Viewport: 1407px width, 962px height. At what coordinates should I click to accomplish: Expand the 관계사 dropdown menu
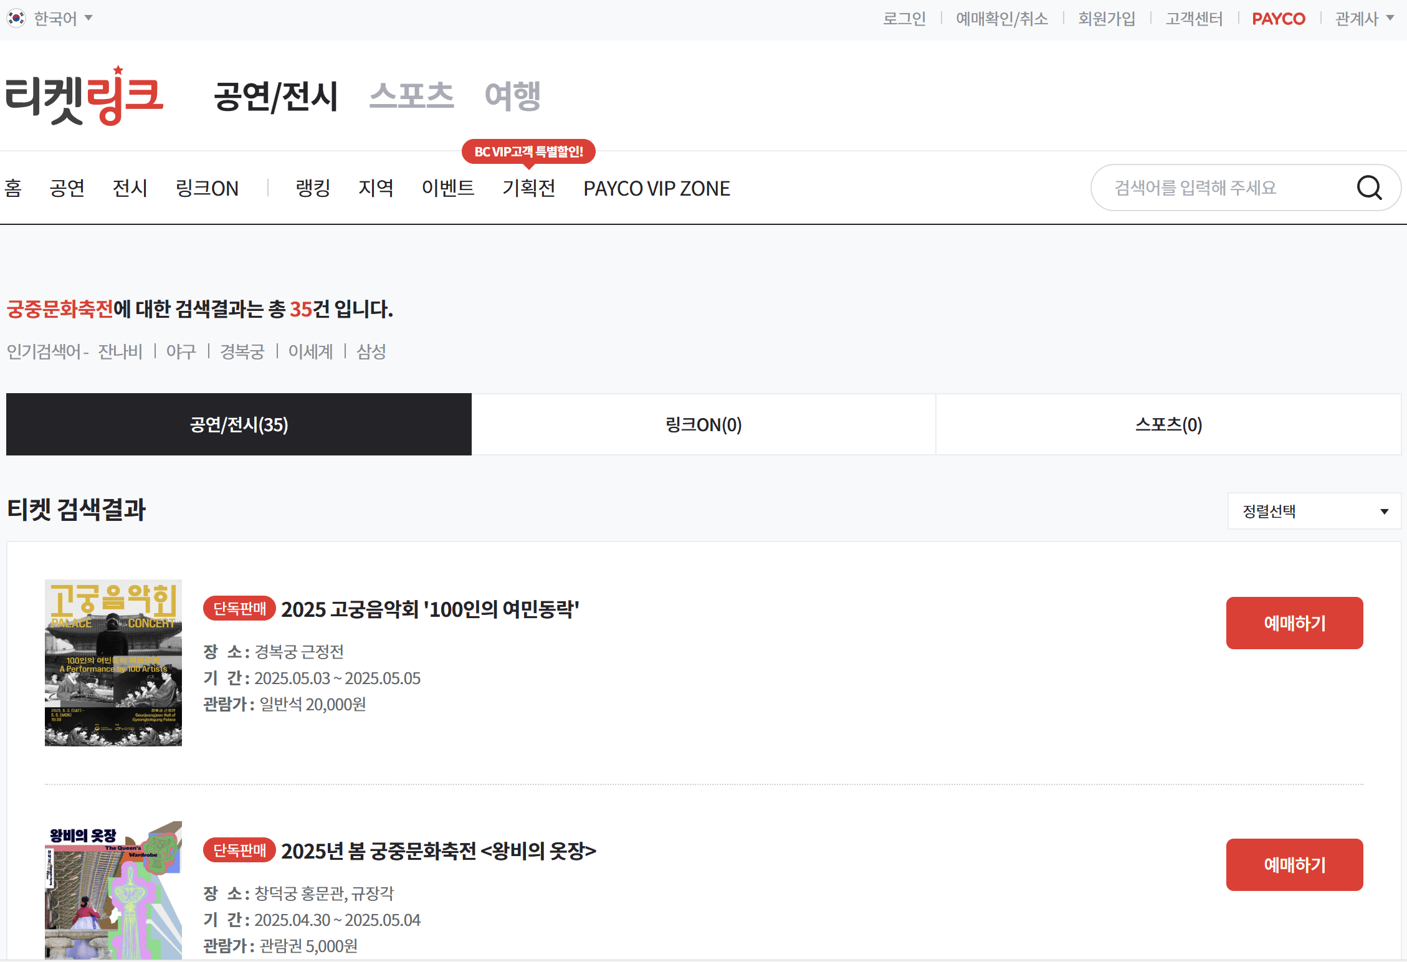1364,19
